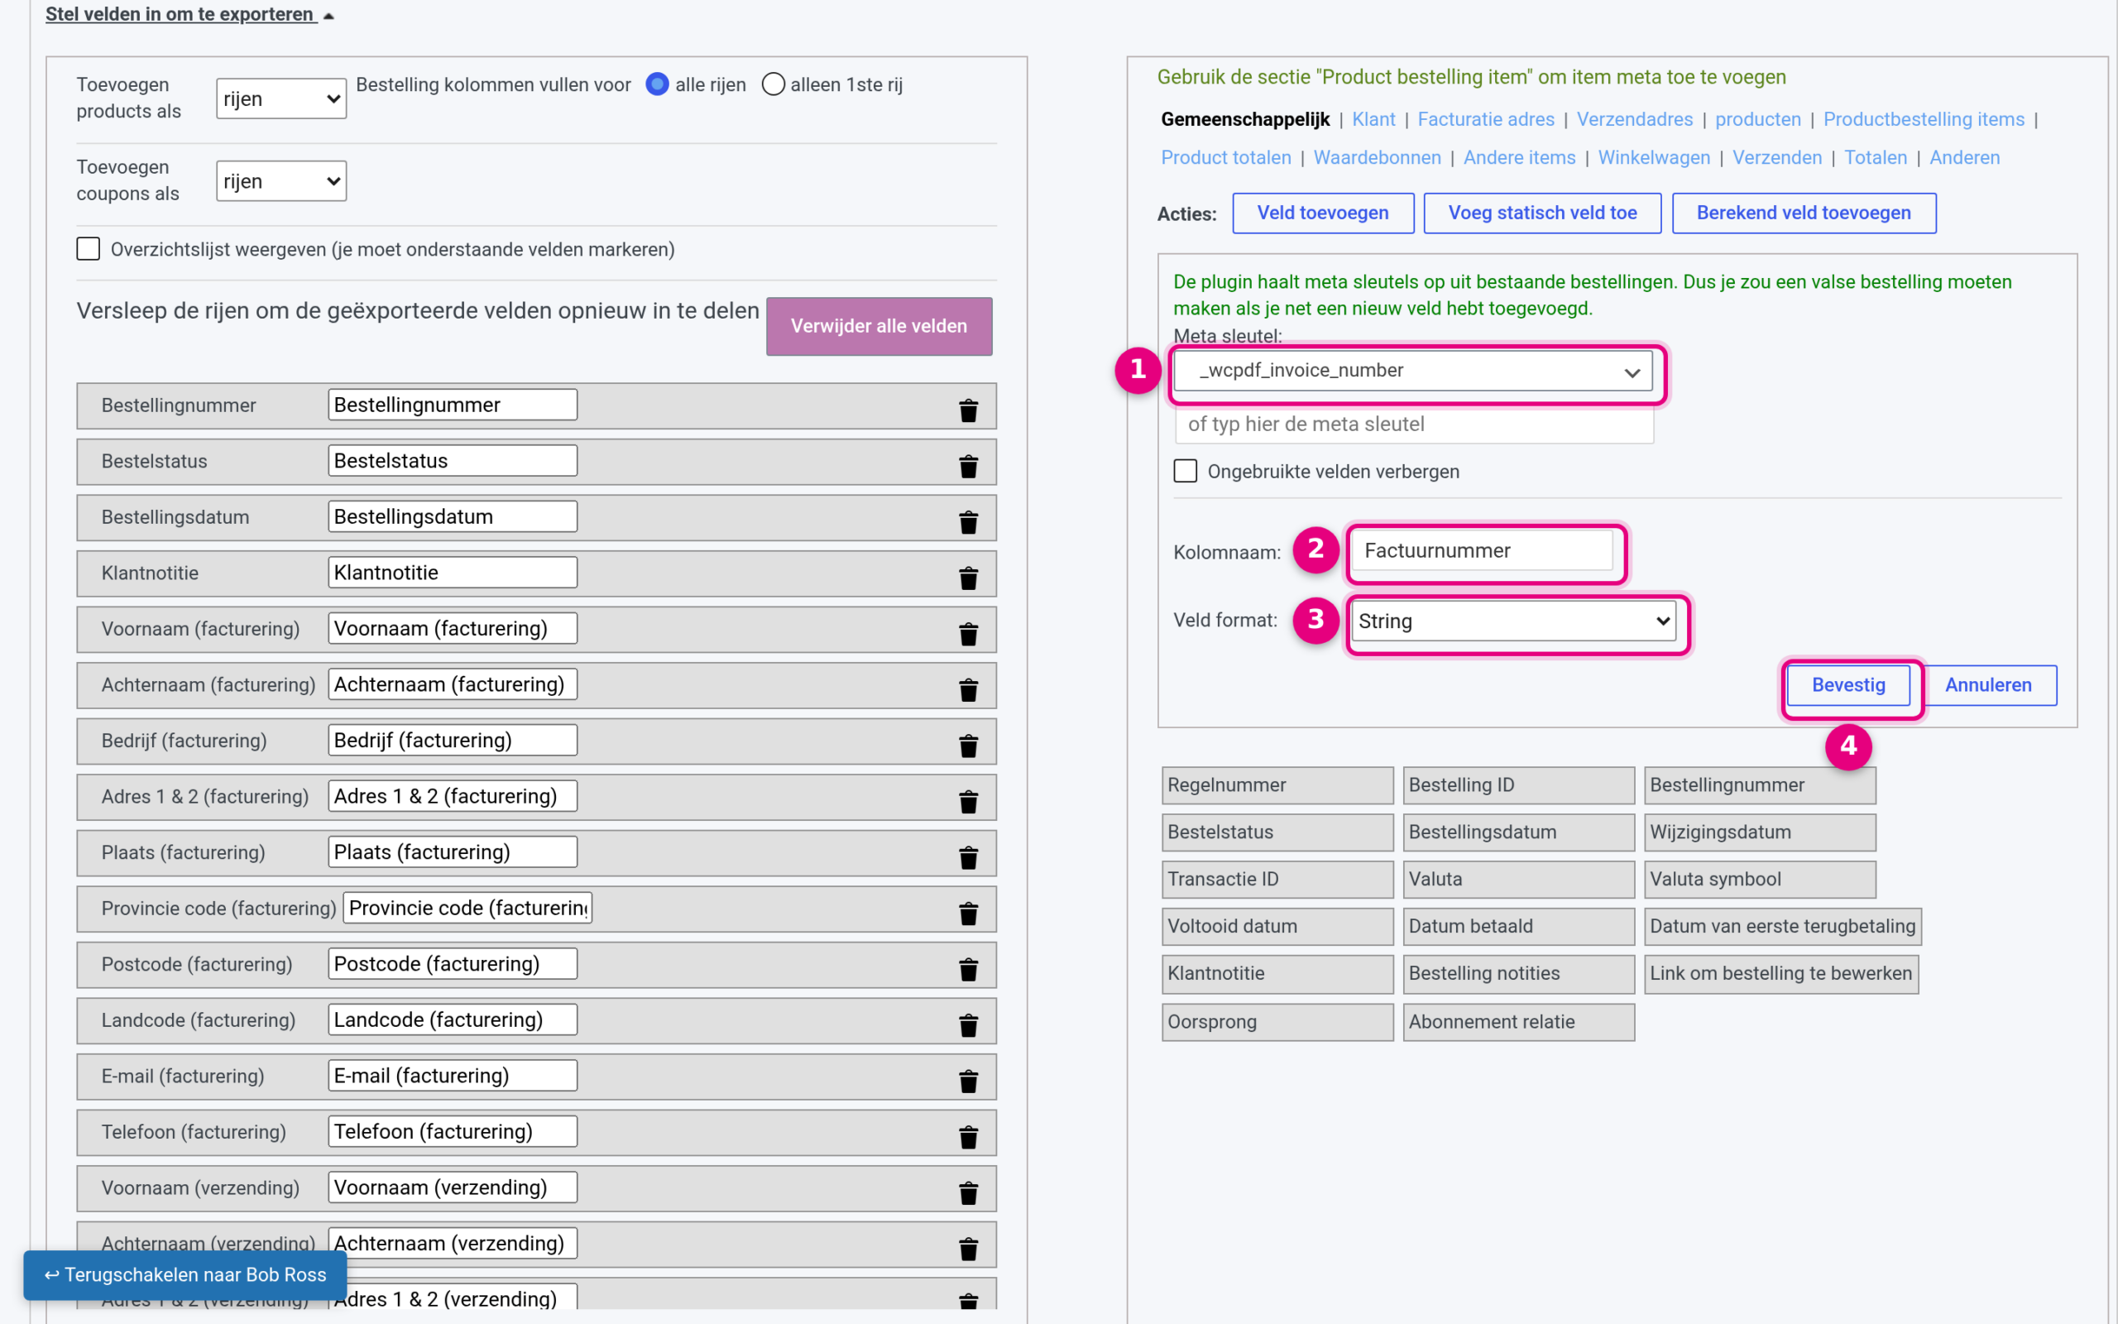
Task: Focus the Kolomnaam input field
Action: point(1482,551)
